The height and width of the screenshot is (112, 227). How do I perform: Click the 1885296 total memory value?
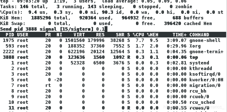click(41, 18)
